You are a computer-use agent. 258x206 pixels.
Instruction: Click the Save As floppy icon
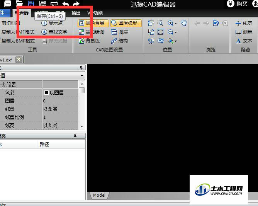[x=42, y=3]
